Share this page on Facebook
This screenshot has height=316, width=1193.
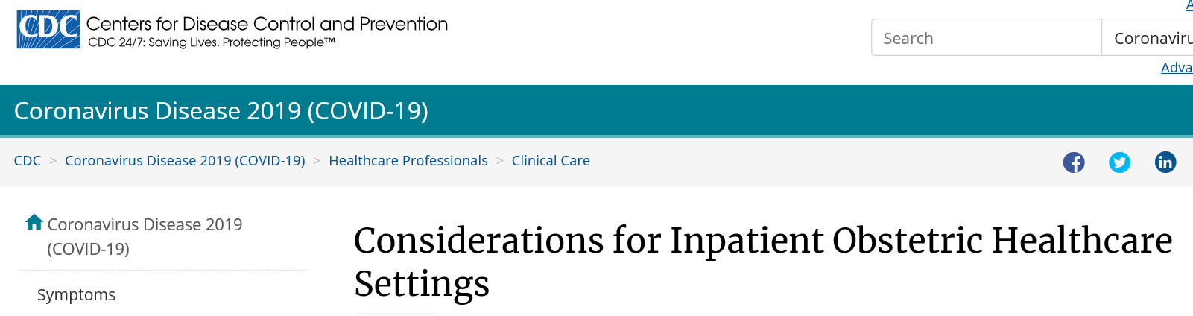(x=1074, y=162)
